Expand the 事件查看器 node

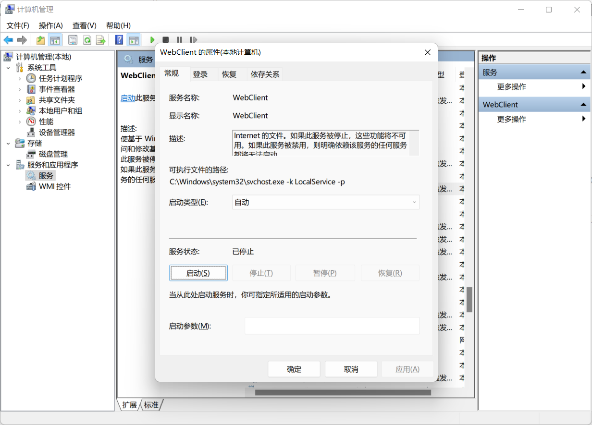(20, 89)
